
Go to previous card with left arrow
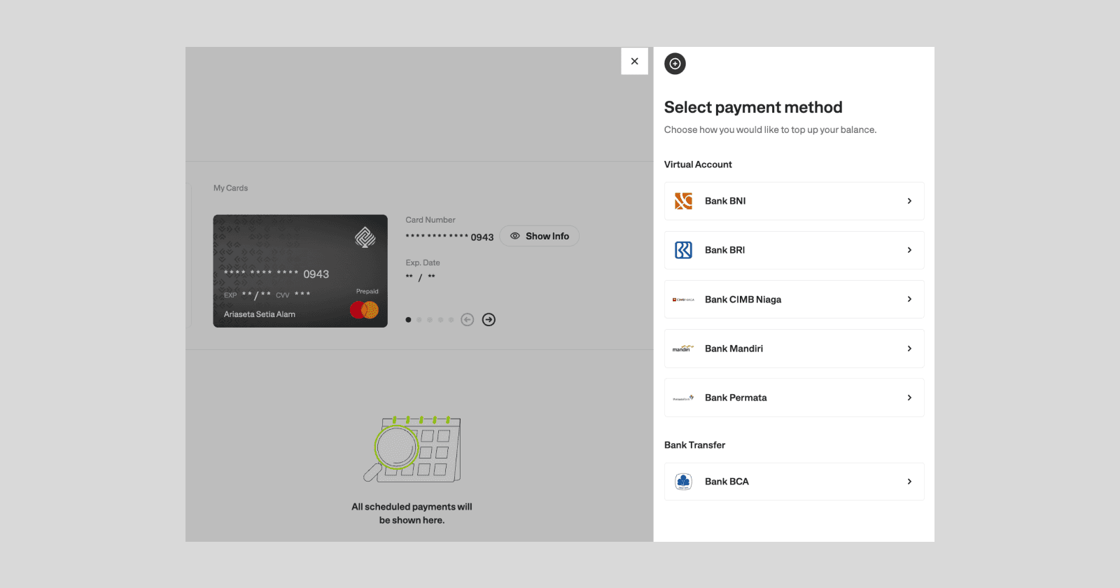(x=468, y=320)
